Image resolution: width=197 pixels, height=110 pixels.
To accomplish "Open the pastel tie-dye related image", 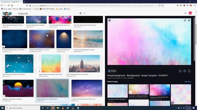I will point(181,94).
